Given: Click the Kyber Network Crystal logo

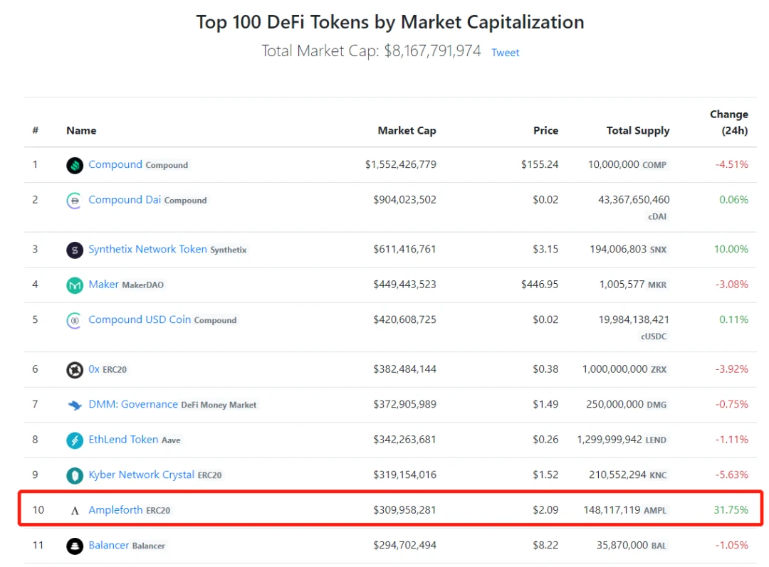Looking at the screenshot, I should point(75,475).
